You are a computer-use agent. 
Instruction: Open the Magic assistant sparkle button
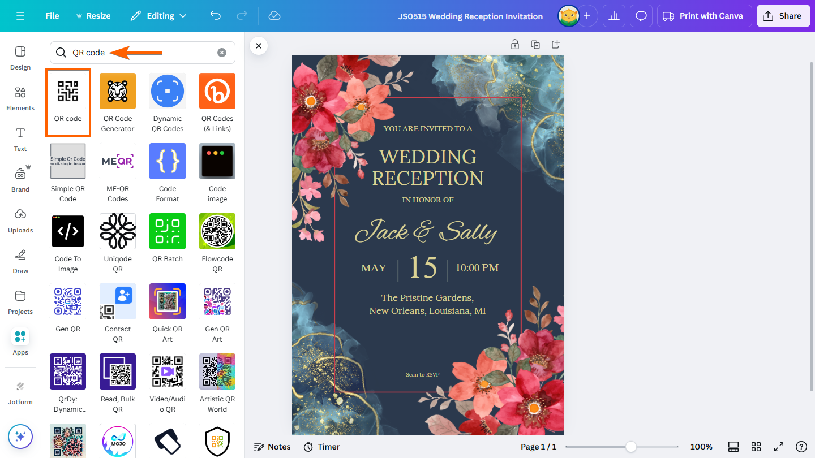20,437
